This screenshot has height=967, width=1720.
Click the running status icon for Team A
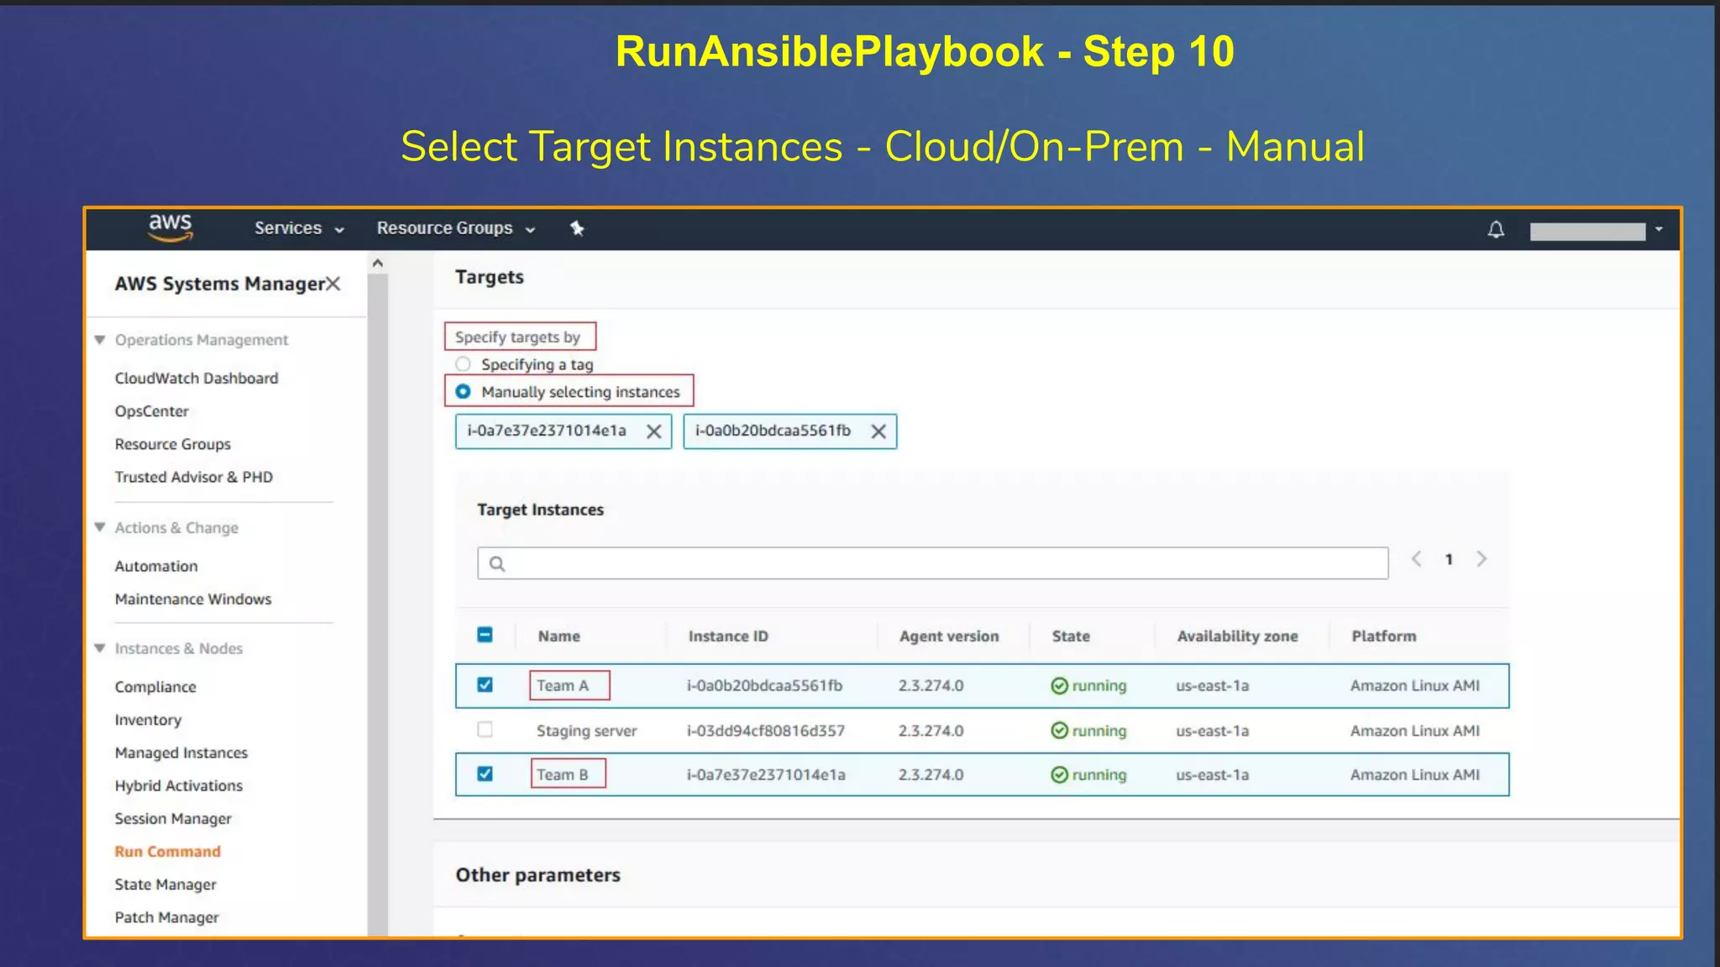(1060, 686)
